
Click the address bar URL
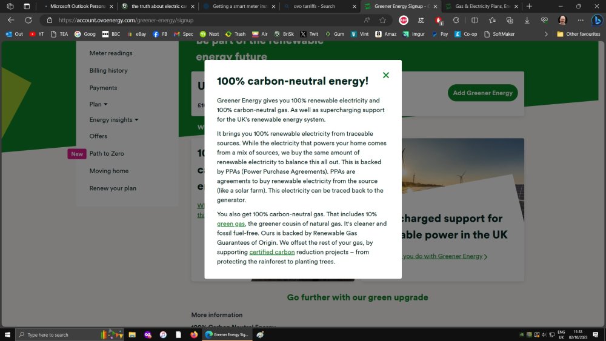[x=126, y=21]
